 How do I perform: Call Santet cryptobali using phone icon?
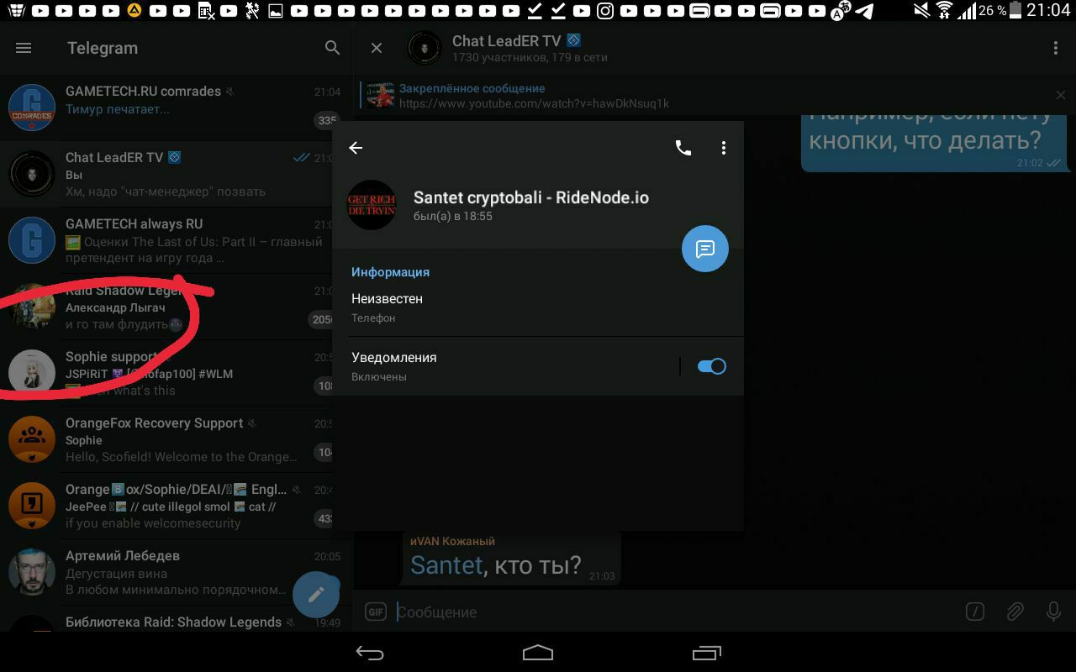(683, 148)
